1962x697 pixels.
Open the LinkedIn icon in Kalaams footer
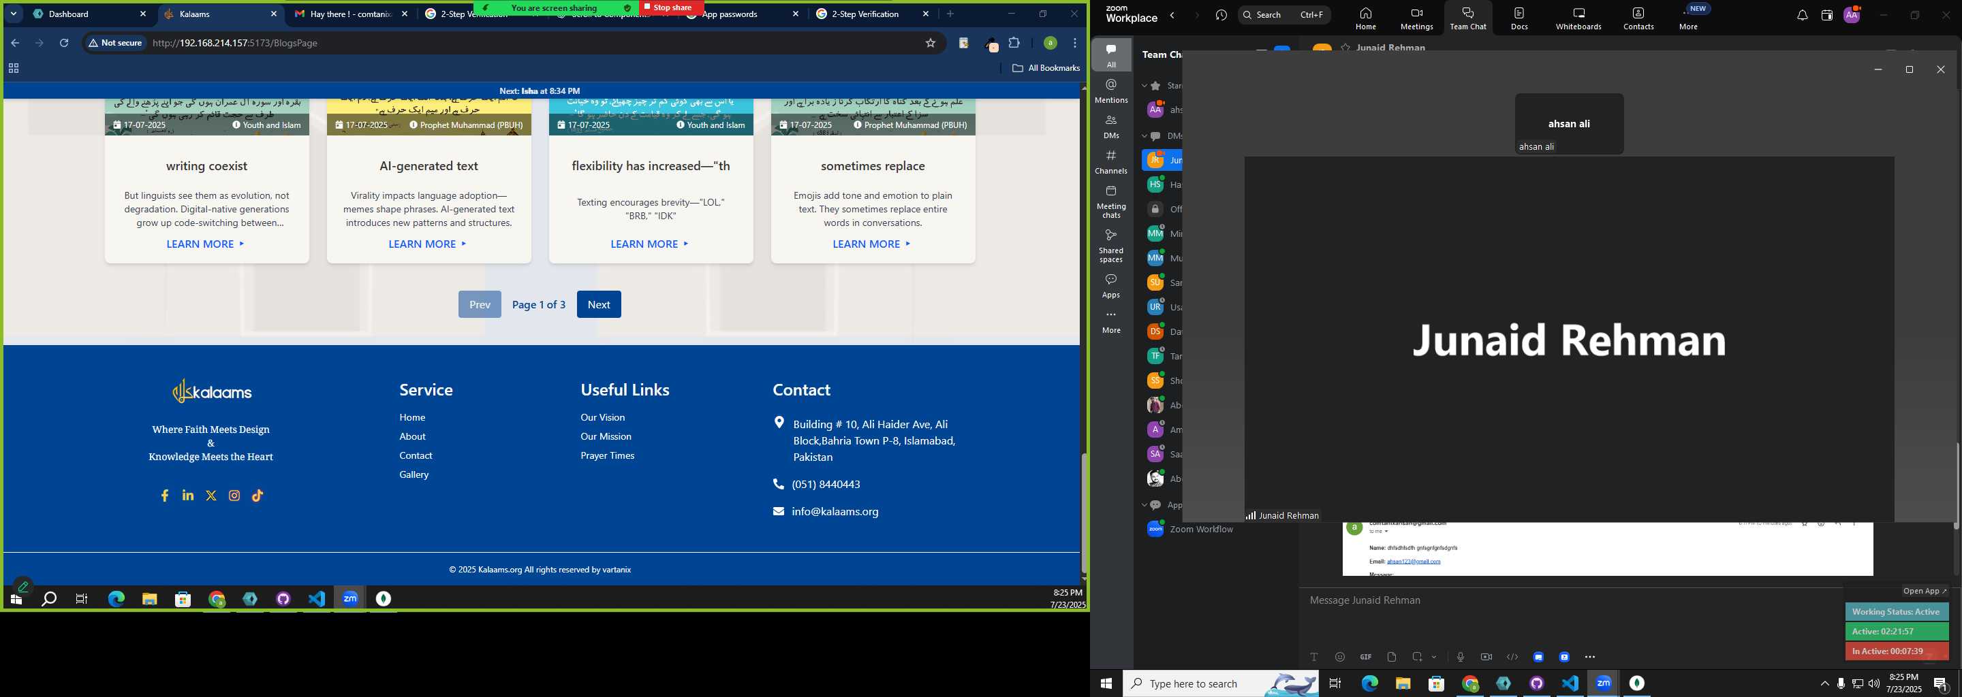[x=188, y=496]
